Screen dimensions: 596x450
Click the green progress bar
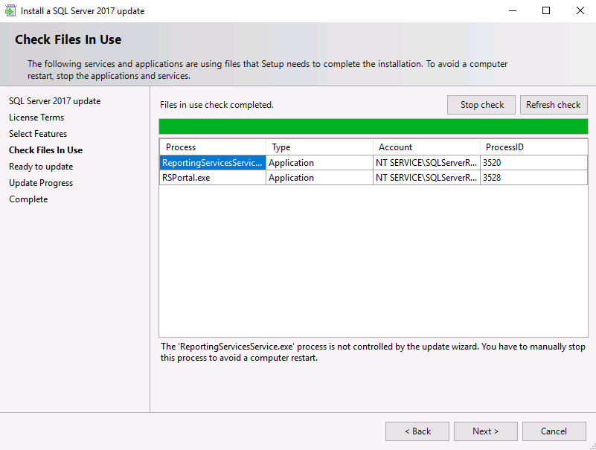[374, 126]
